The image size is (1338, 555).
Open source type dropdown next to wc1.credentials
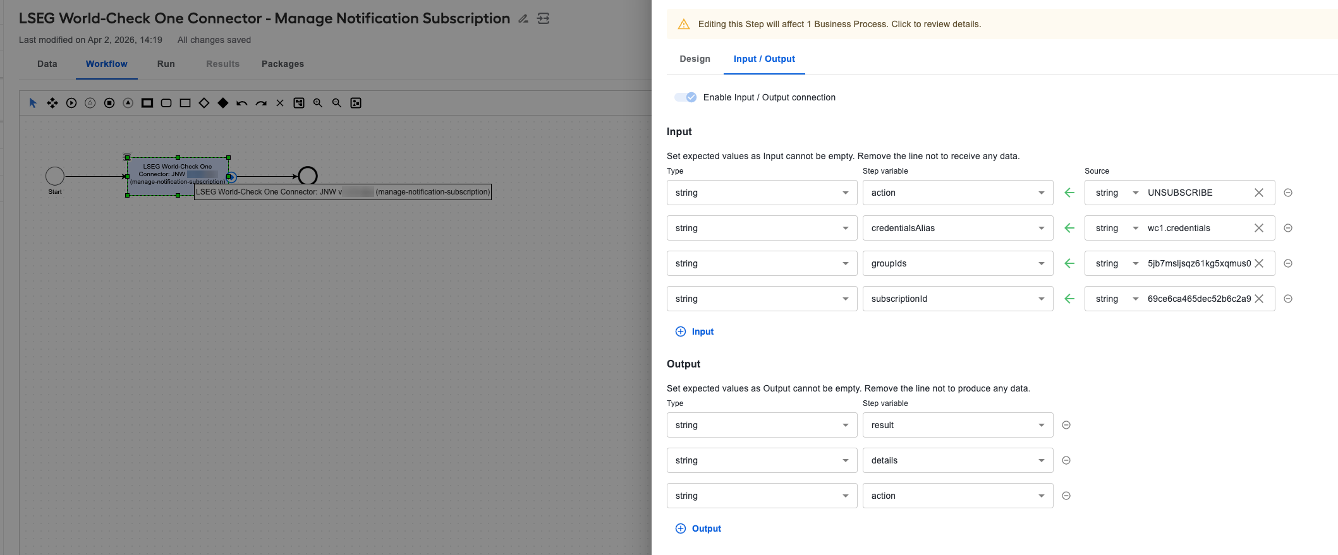[1116, 228]
